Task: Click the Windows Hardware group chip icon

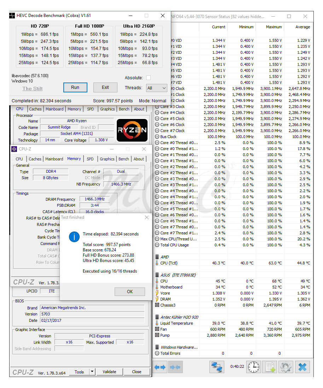Action: click(x=157, y=347)
